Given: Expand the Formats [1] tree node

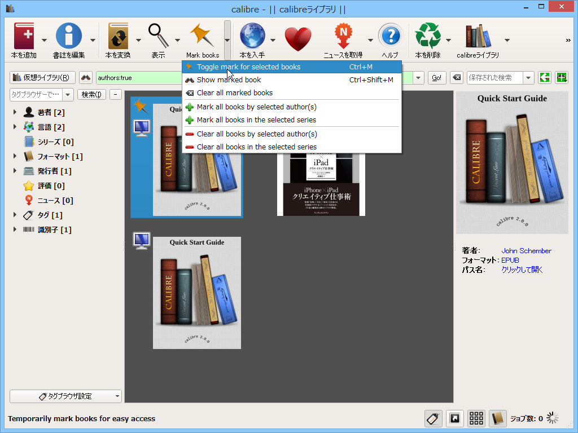Looking at the screenshot, I should click(15, 156).
